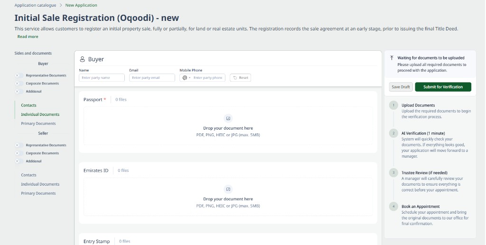Click the upload arrow icon beside Waiting for documents
Screen dimensions: 486x245
[392, 58]
